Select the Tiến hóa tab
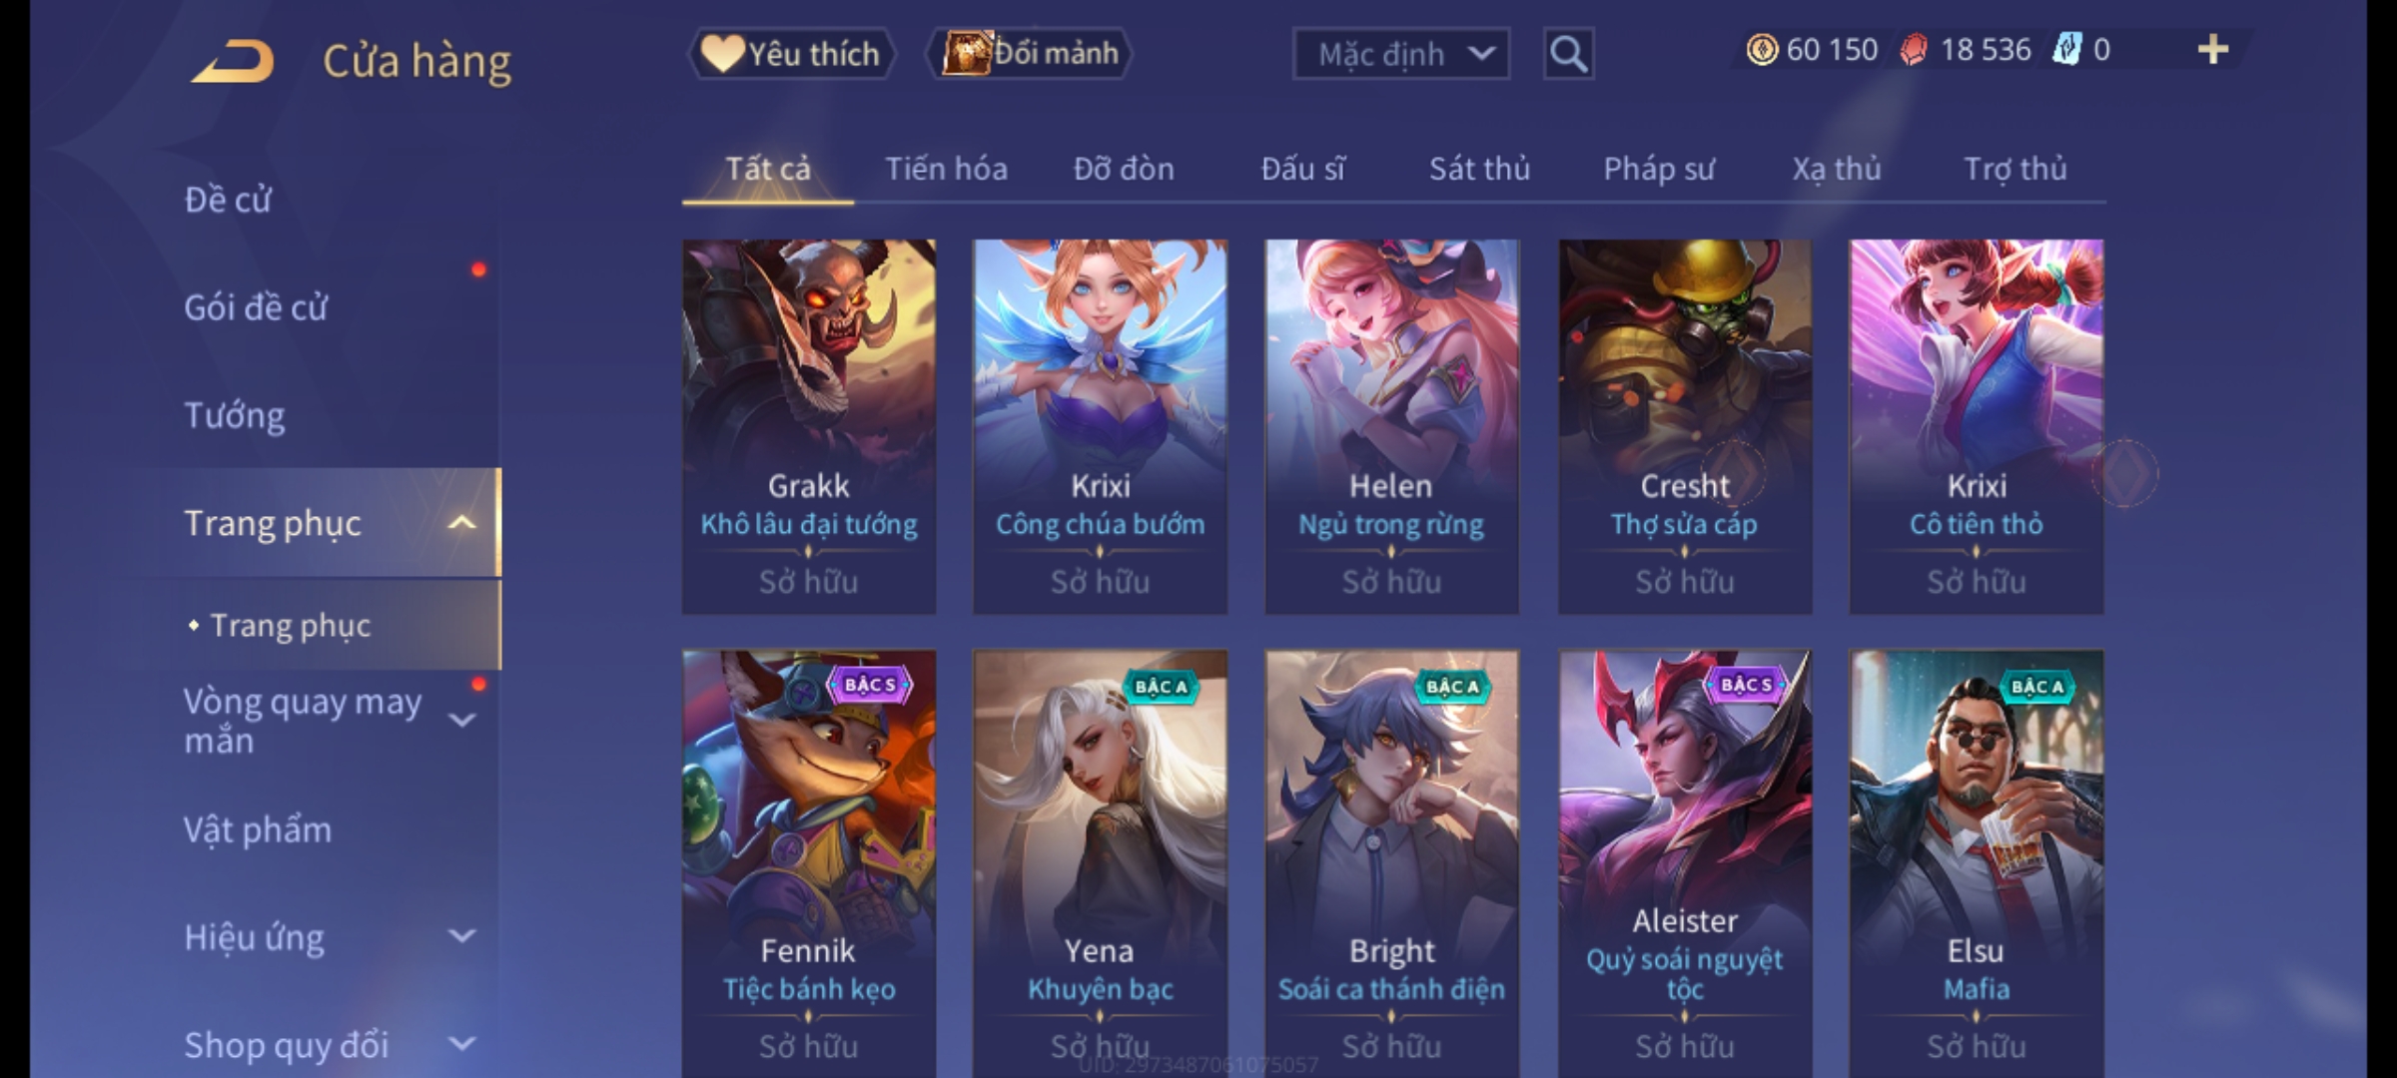 click(x=946, y=169)
